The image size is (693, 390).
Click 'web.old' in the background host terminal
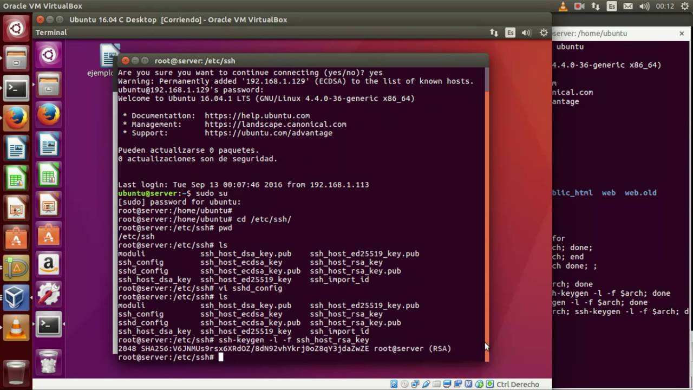[x=640, y=193]
